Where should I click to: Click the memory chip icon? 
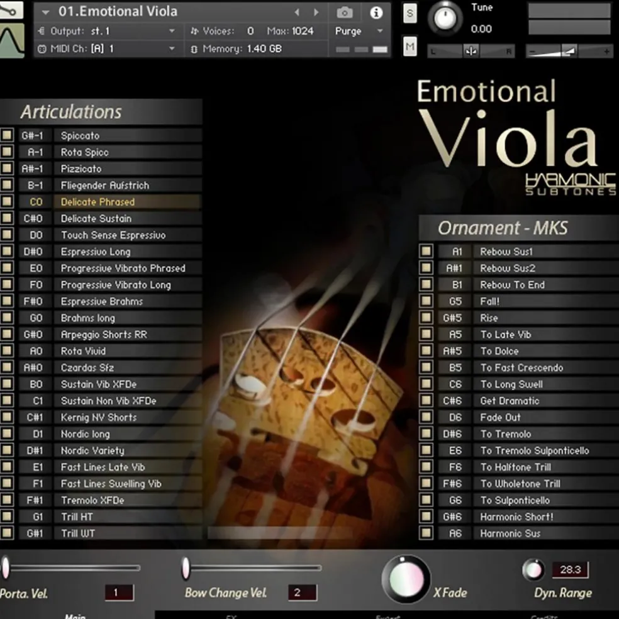tap(194, 49)
